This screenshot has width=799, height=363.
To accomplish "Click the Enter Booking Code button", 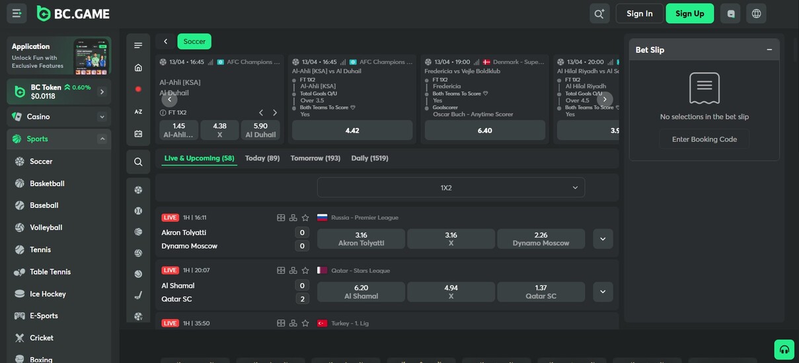I will tap(704, 139).
